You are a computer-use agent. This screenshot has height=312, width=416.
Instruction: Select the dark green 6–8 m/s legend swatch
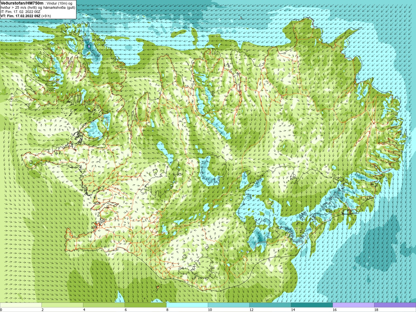[146, 305]
